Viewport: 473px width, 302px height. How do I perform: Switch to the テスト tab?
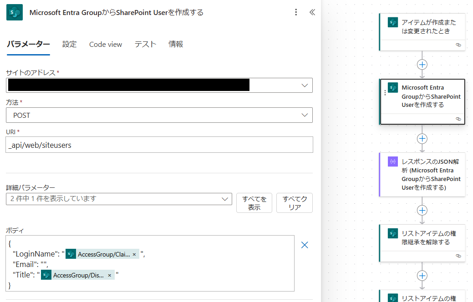145,44
